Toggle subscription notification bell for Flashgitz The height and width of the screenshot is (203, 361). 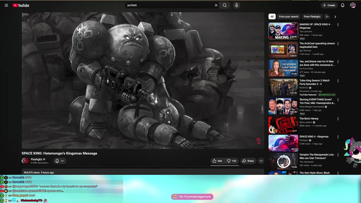(57, 161)
